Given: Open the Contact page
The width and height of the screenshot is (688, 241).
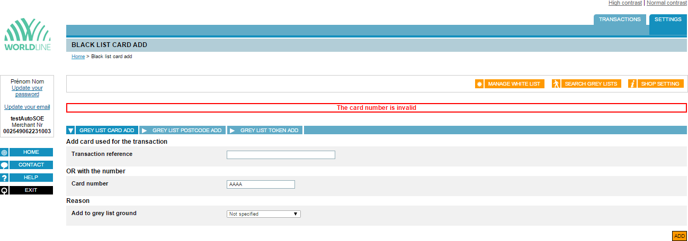Looking at the screenshot, I should 31,165.
